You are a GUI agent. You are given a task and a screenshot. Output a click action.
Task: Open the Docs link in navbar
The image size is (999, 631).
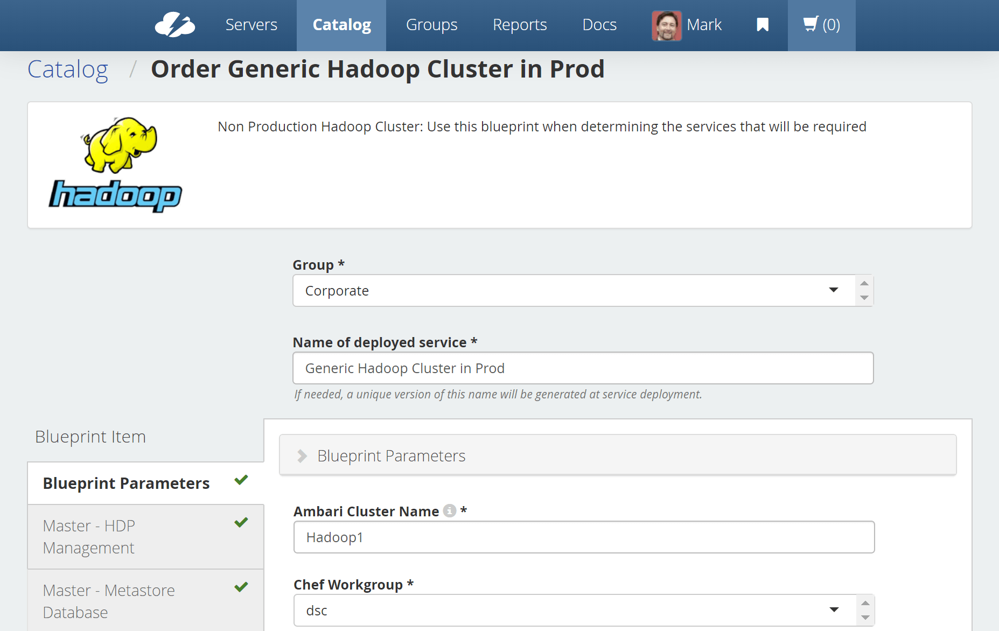(599, 25)
